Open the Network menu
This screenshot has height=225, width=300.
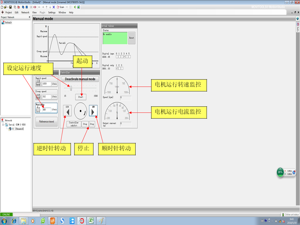point(25,12)
